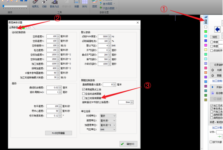The image size is (223, 150).
Task: Uncheck the 加工完成 checkbox
Action: click(212, 105)
